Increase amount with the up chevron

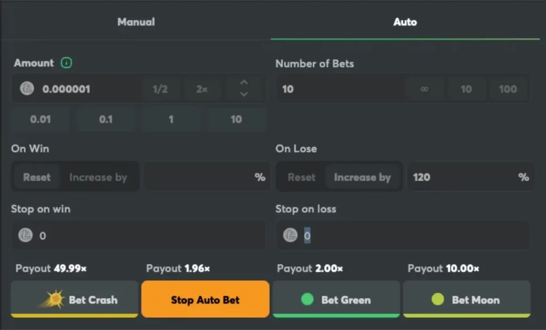tap(244, 83)
